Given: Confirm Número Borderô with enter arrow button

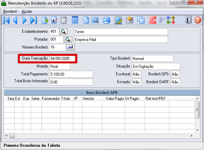Looking at the screenshot, I should [x=71, y=47].
